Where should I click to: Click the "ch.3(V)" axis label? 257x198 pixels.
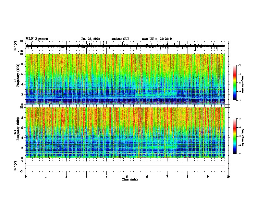coord(16,166)
